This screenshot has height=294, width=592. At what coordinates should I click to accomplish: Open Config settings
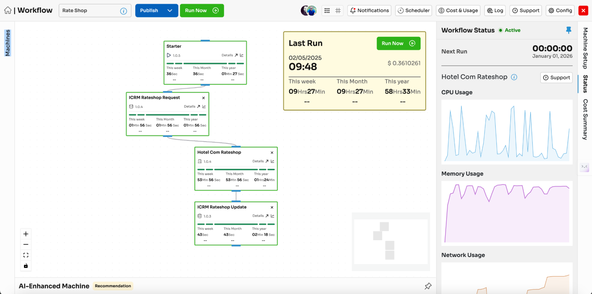tap(560, 11)
